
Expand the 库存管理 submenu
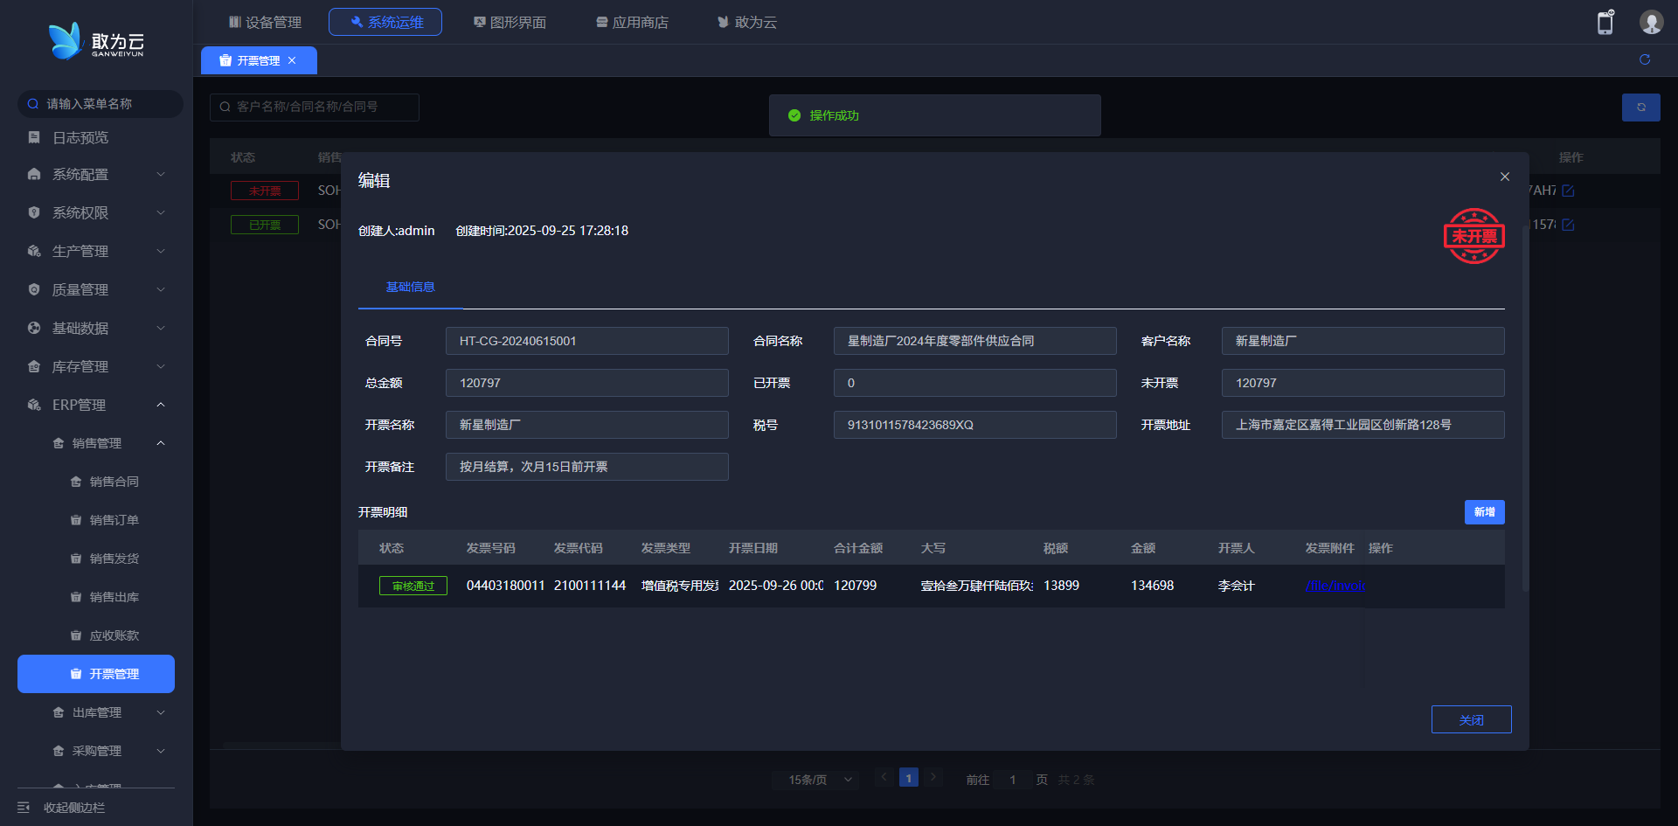point(96,366)
